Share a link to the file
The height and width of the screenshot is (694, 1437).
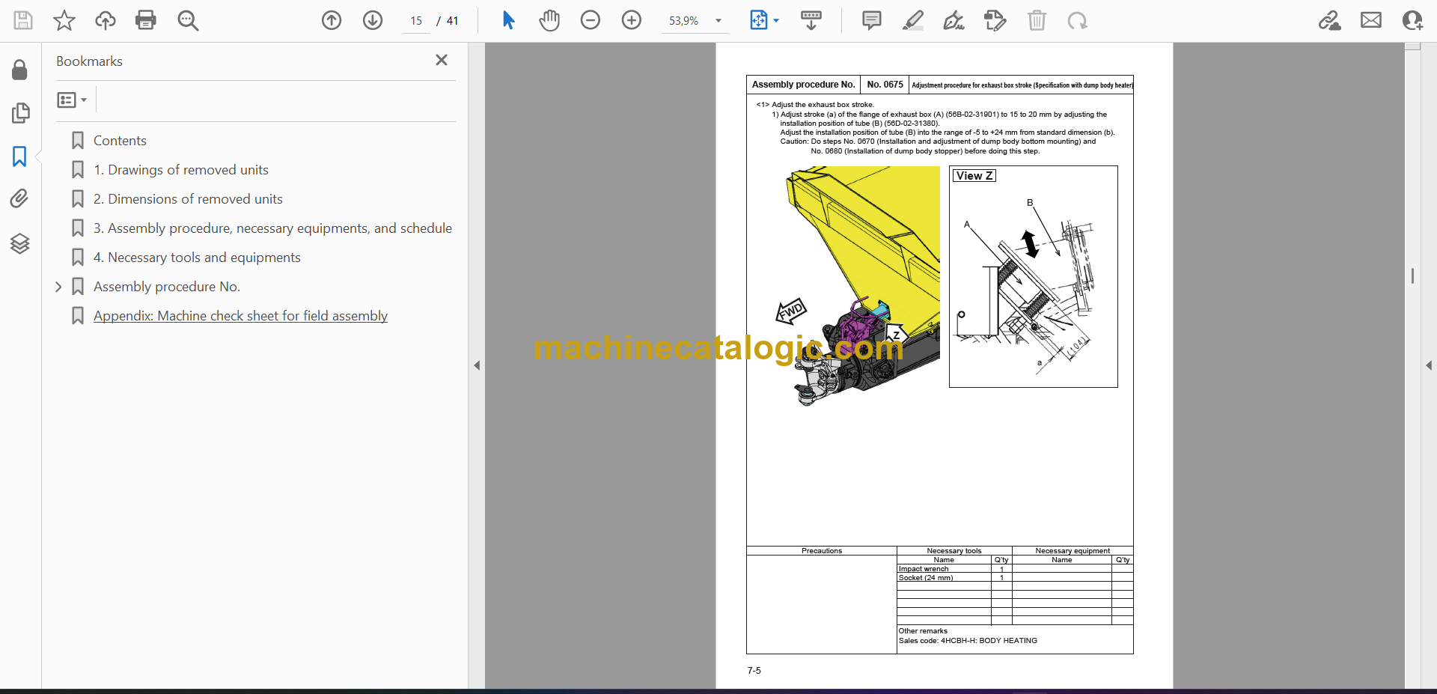[x=1330, y=20]
